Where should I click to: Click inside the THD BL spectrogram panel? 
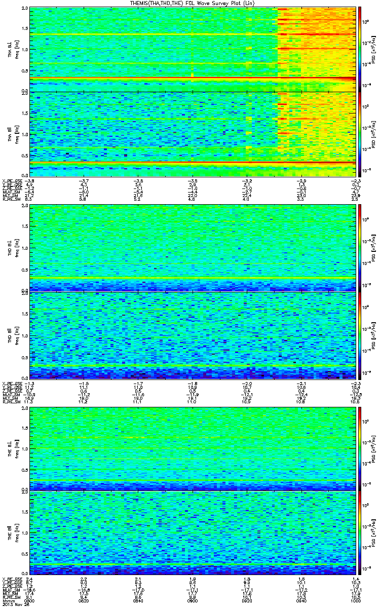(x=193, y=248)
